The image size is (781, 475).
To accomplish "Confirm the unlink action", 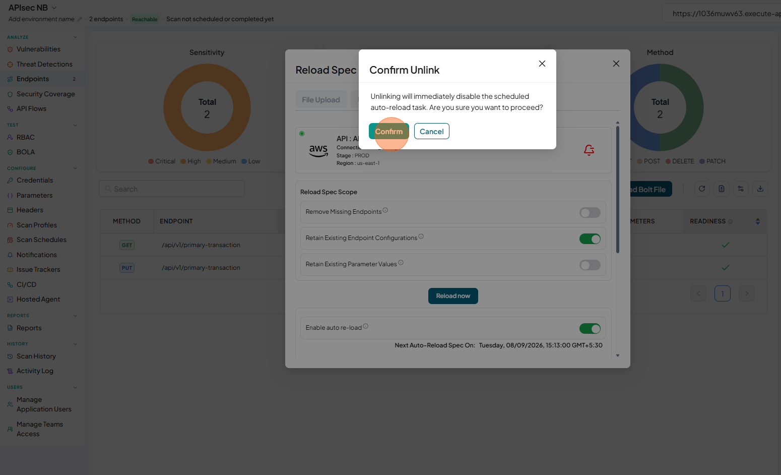I will pos(389,131).
